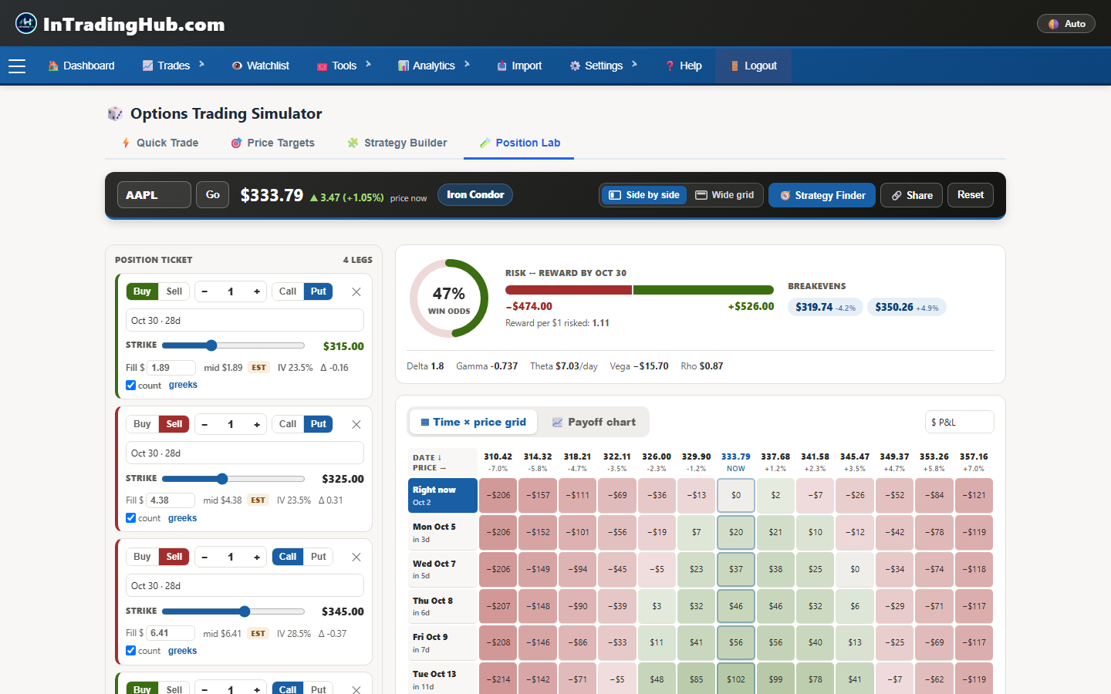Expand the Analytics menu
The width and height of the screenshot is (1111, 694).
coord(434,66)
